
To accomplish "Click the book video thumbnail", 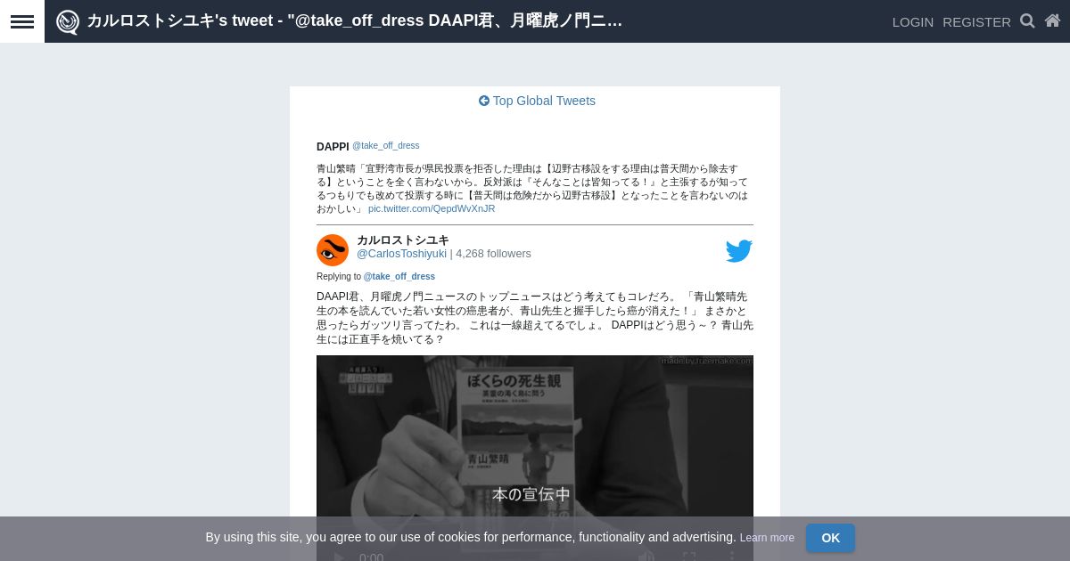I will [x=535, y=458].
